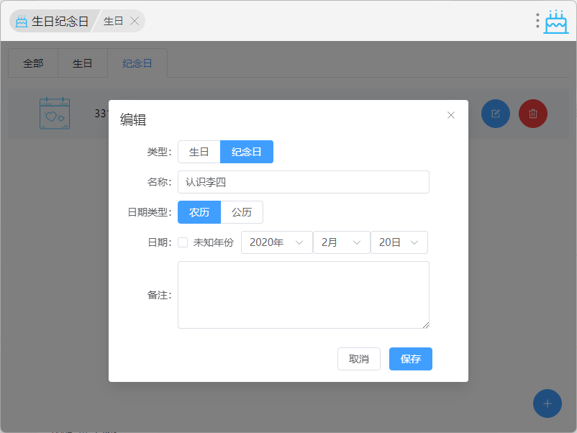The width and height of the screenshot is (577, 433).
Task: Click the blue edit pencil icon
Action: click(x=496, y=114)
